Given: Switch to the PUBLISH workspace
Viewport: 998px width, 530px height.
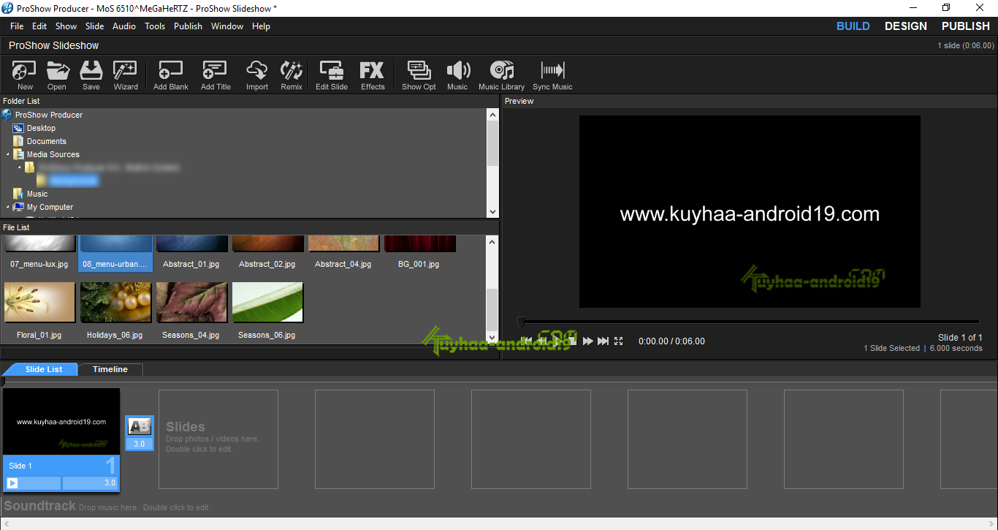Looking at the screenshot, I should tap(966, 26).
